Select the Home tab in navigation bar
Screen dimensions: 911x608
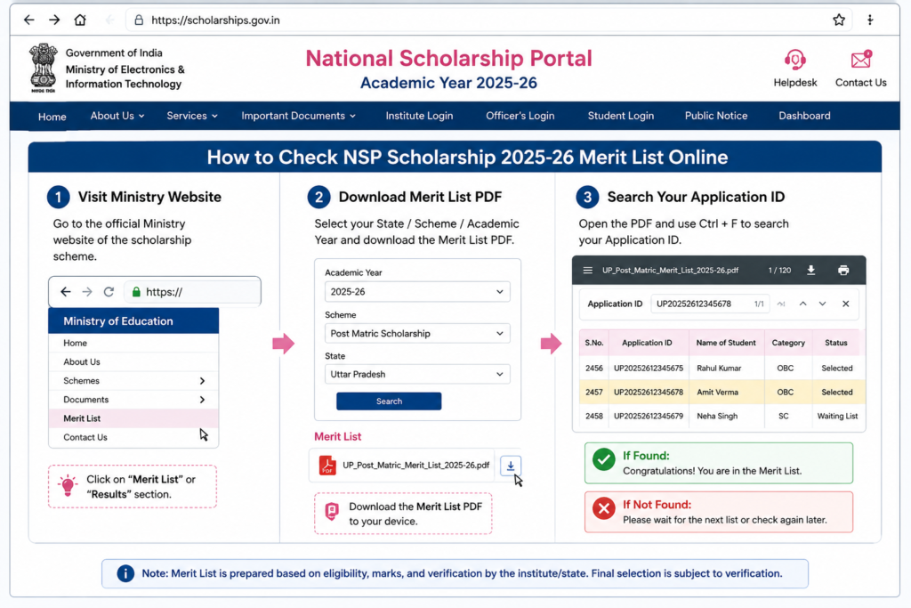point(52,117)
